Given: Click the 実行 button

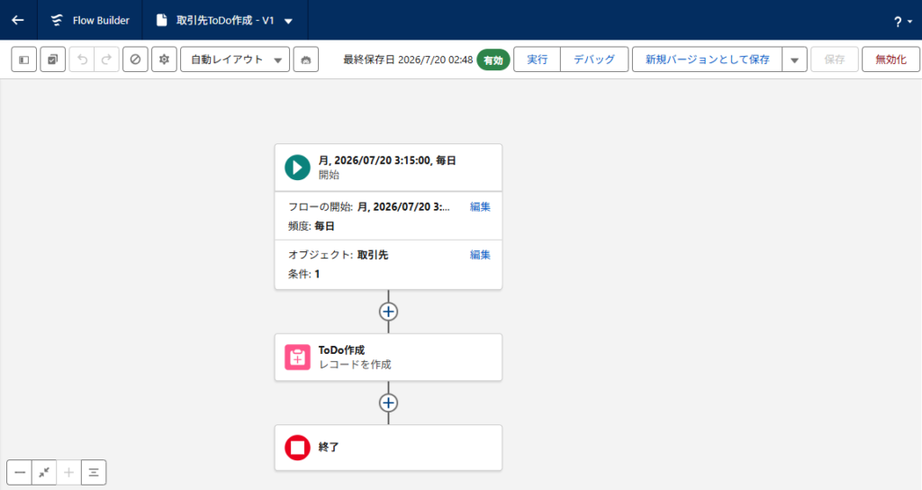Looking at the screenshot, I should coord(537,59).
